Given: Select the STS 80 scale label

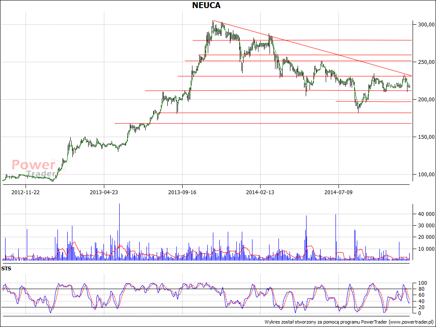Looking at the screenshot, I should pyautogui.click(x=422, y=289).
